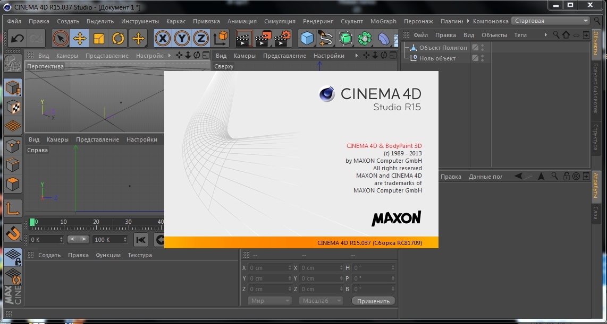Open Render Settings gear clapperboard
Viewport: 607px width, 324px height.
(x=283, y=38)
